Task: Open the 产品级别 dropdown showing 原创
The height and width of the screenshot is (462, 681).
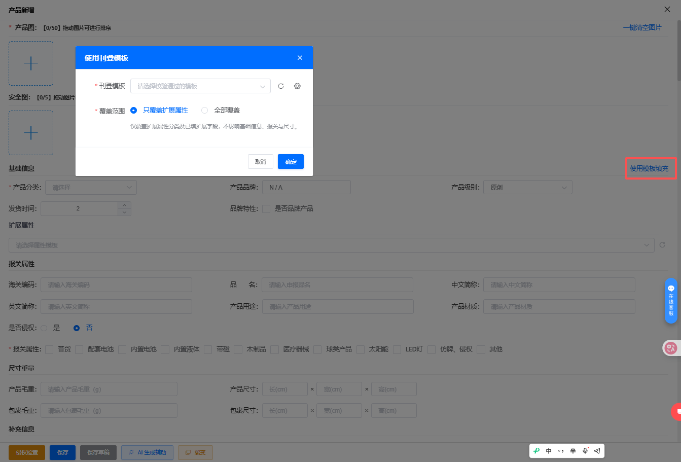Action: coord(528,188)
